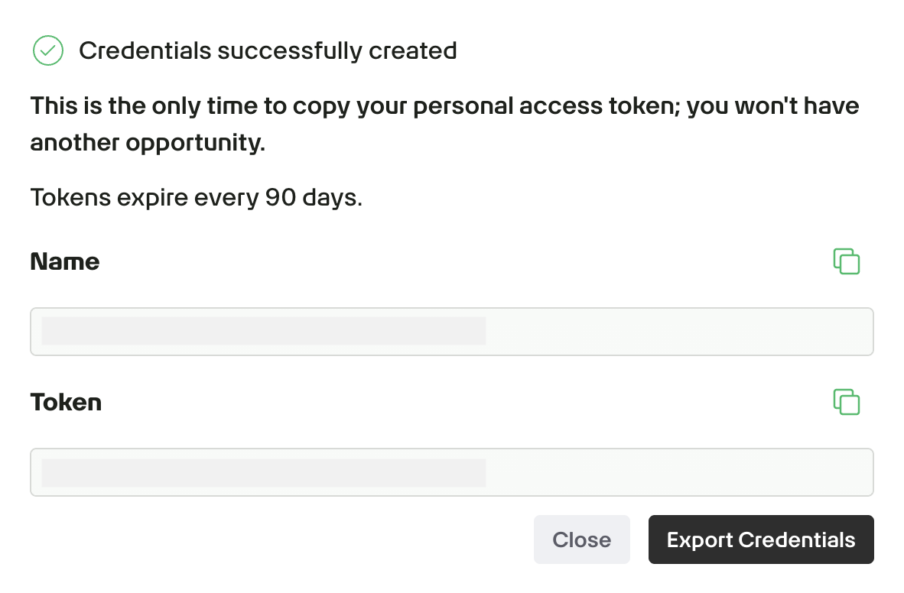Image resolution: width=904 pixels, height=593 pixels.
Task: Copy the Token using its copy icon
Action: 846,402
